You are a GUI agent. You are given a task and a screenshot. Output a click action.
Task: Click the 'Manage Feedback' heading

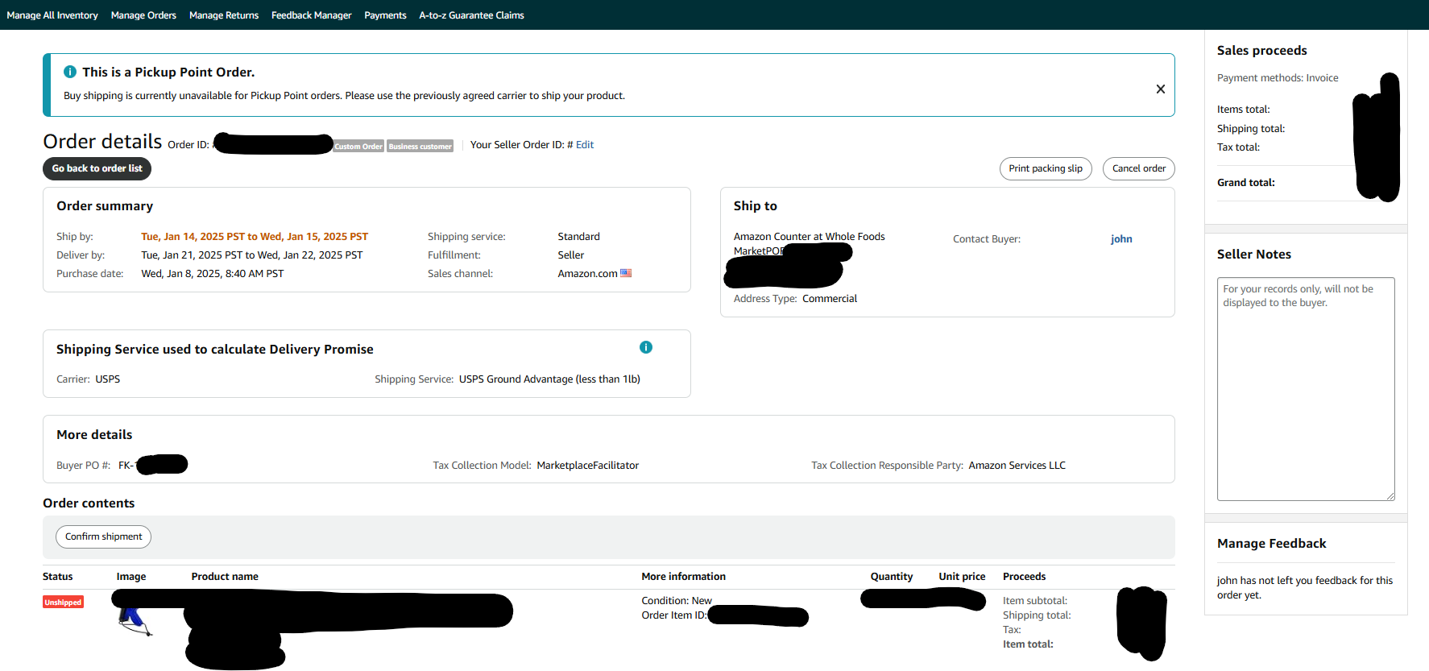(1271, 544)
